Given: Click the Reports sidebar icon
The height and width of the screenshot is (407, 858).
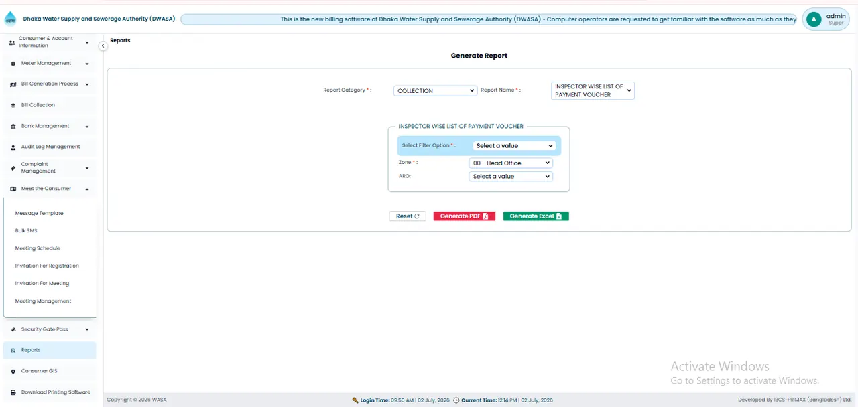Looking at the screenshot, I should 13,350.
